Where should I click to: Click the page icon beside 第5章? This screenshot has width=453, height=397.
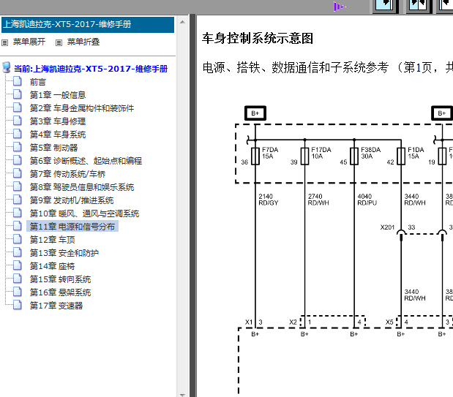(x=18, y=147)
